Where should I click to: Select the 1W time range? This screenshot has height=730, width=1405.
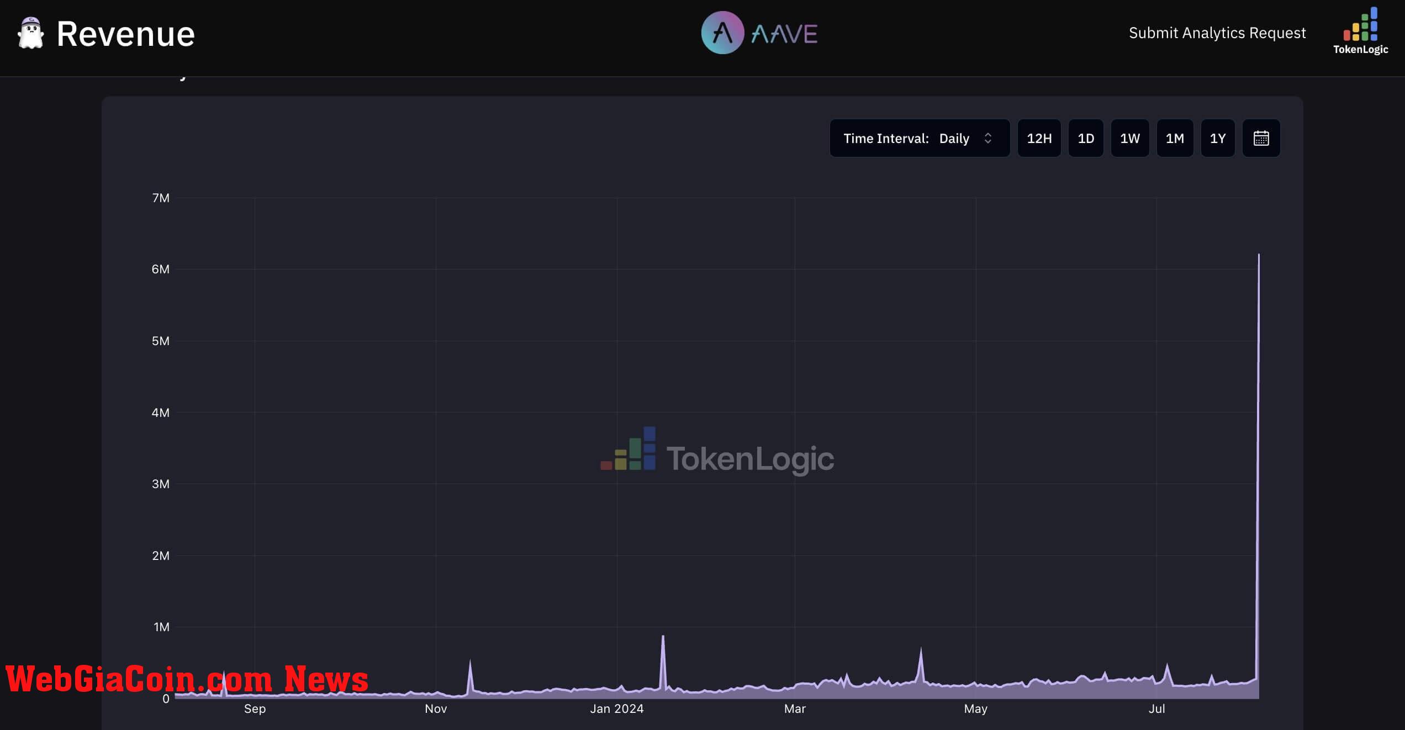[x=1130, y=138]
